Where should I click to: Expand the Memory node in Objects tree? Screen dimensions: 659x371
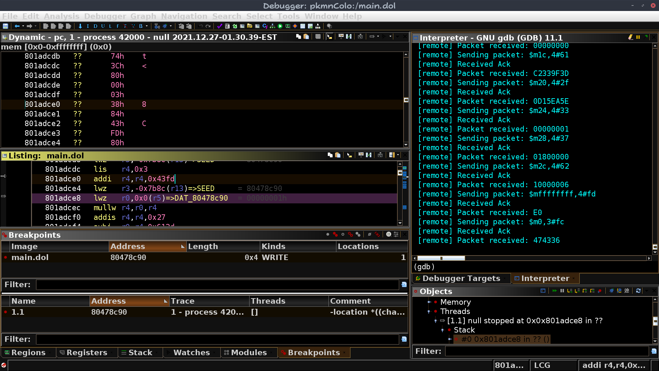pyautogui.click(x=429, y=302)
